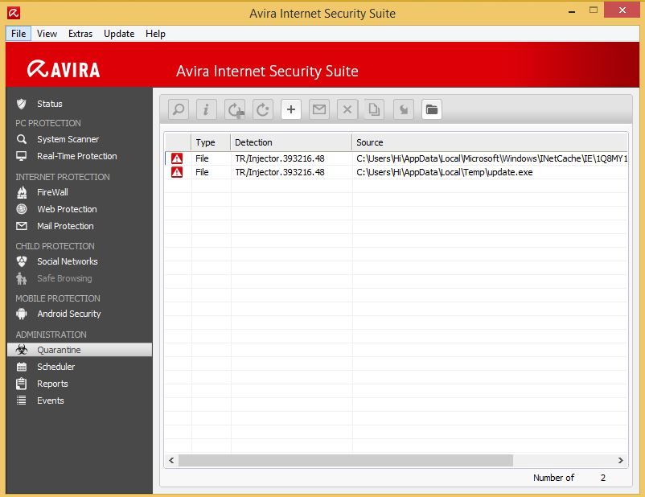
Task: Open the Status page in sidebar
Action: click(x=49, y=104)
